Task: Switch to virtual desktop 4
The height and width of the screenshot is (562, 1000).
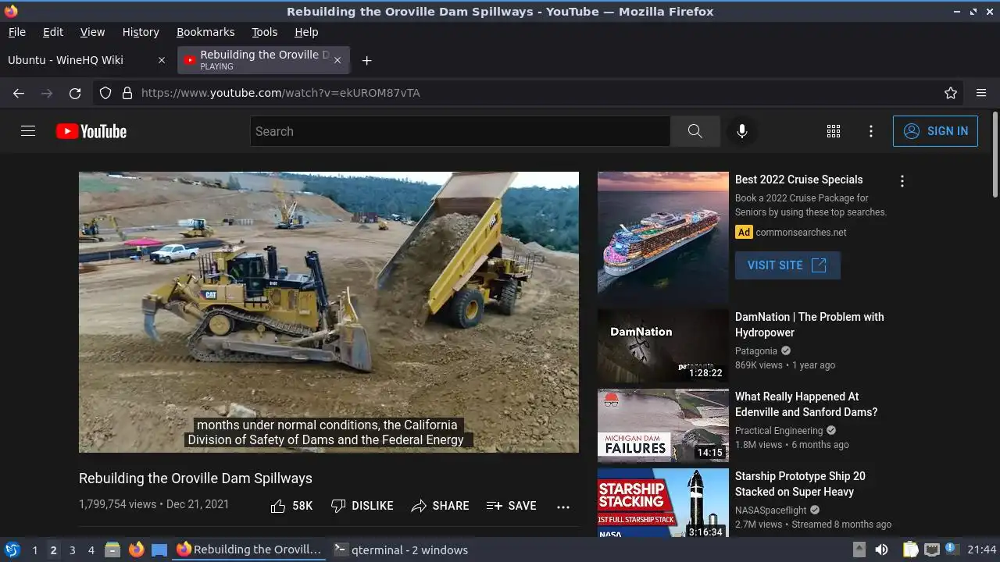Action: click(91, 550)
